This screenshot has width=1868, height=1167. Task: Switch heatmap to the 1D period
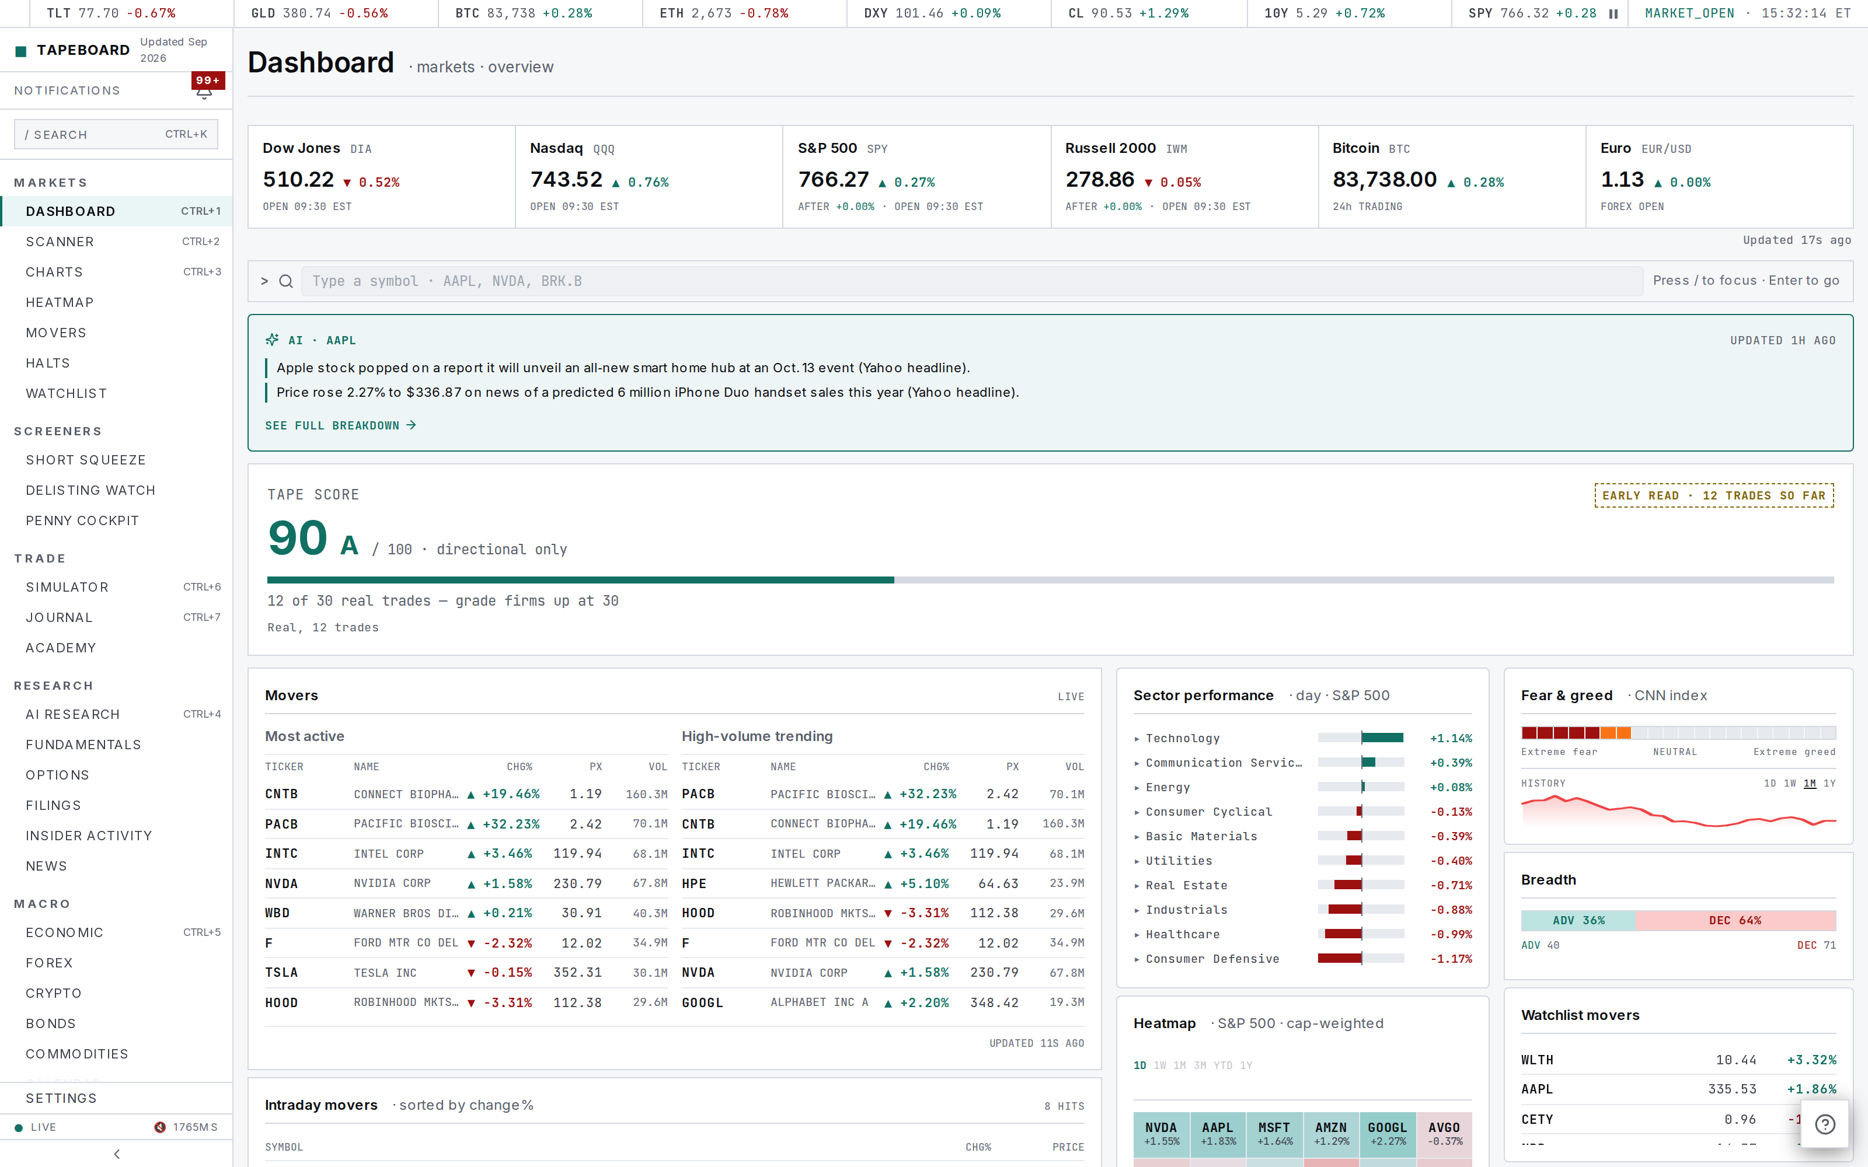click(1139, 1065)
